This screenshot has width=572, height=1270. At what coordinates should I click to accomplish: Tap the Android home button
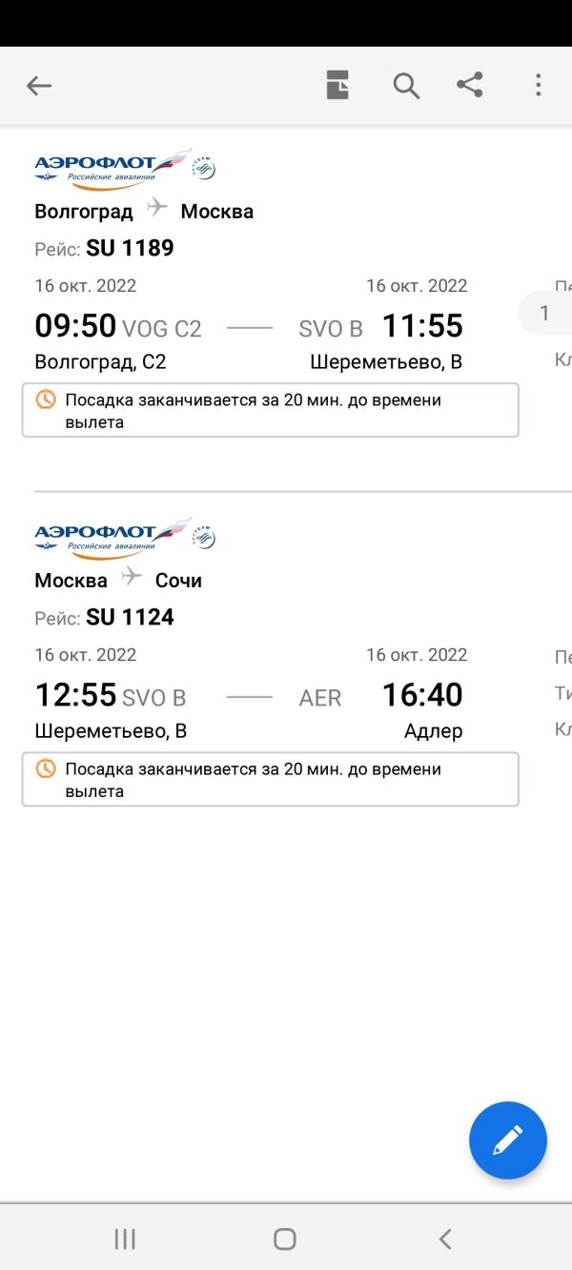point(285,1239)
